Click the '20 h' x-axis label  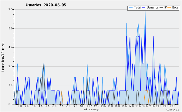[x=152, y=106]
